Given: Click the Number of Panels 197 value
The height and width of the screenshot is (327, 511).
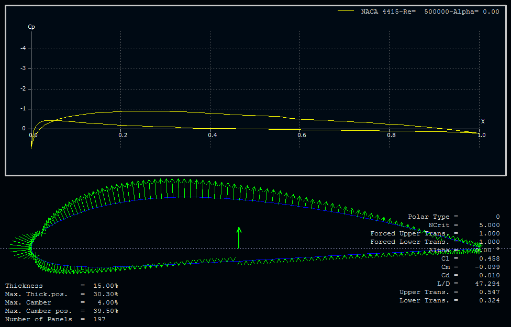Looking at the screenshot, I should click(x=99, y=319).
